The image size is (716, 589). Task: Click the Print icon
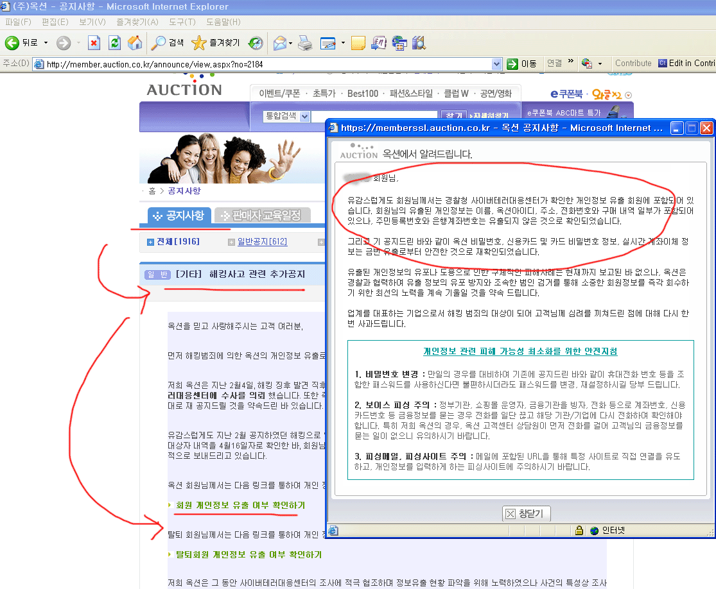[x=305, y=43]
